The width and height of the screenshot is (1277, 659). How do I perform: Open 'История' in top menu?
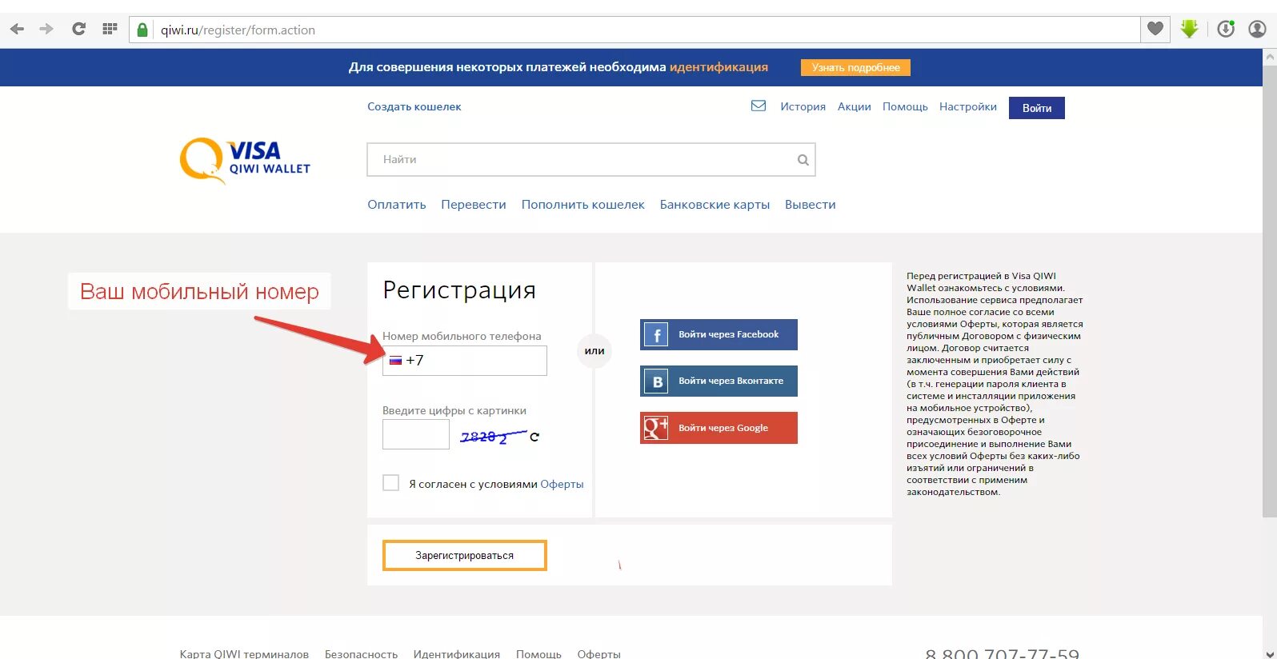click(803, 106)
